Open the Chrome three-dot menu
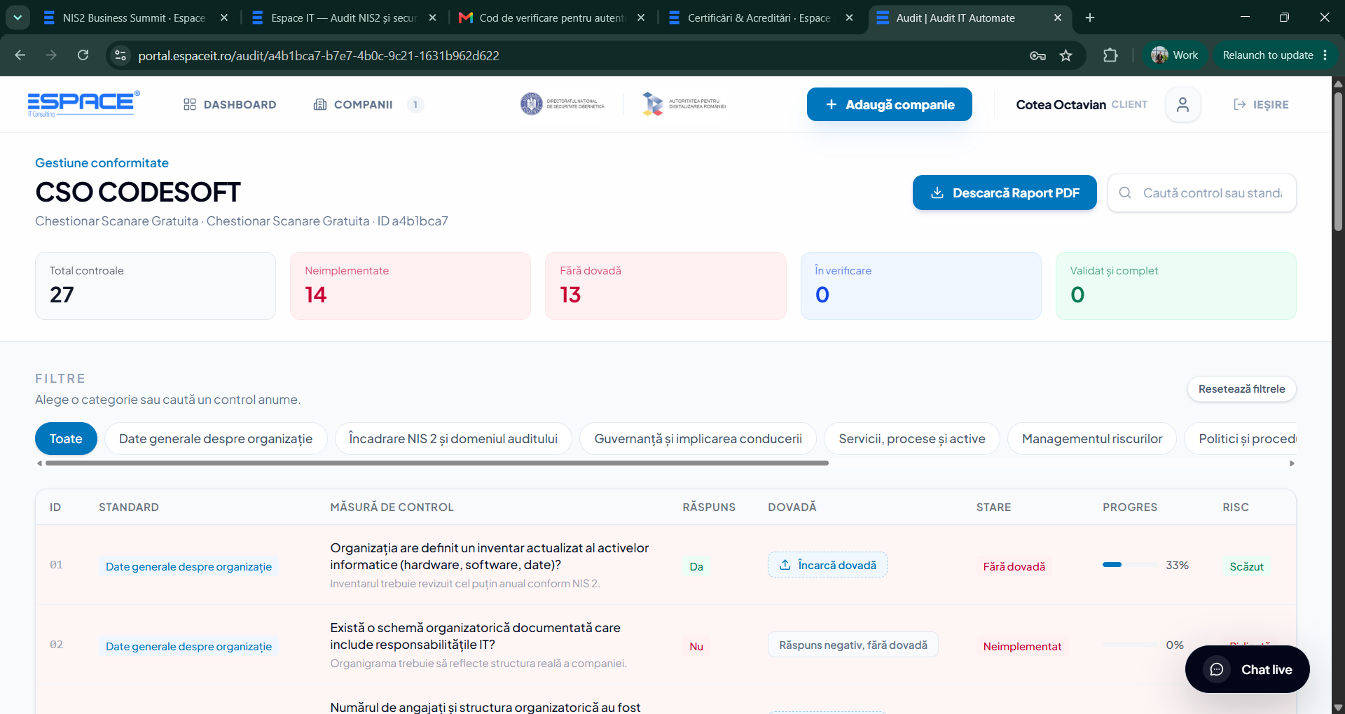Image resolution: width=1345 pixels, height=714 pixels. point(1325,55)
